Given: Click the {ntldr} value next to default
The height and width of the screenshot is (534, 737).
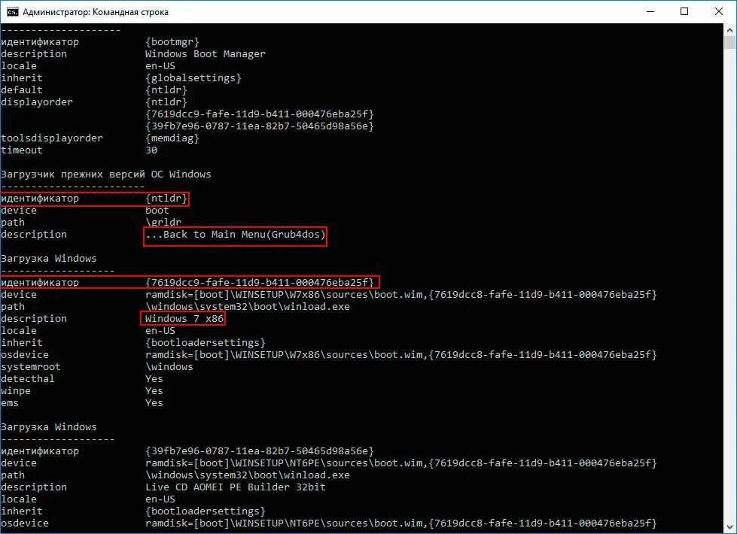Looking at the screenshot, I should tap(166, 90).
